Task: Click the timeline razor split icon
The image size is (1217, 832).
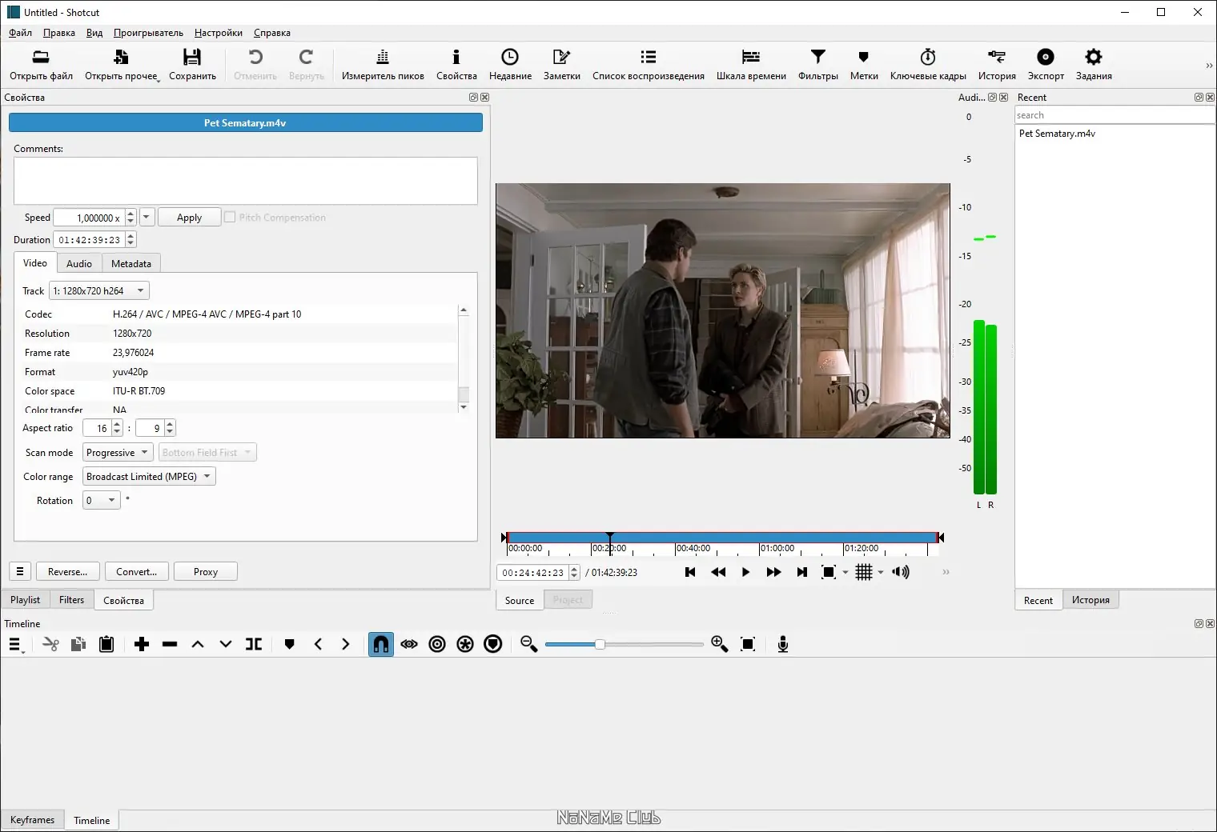Action: [x=254, y=644]
